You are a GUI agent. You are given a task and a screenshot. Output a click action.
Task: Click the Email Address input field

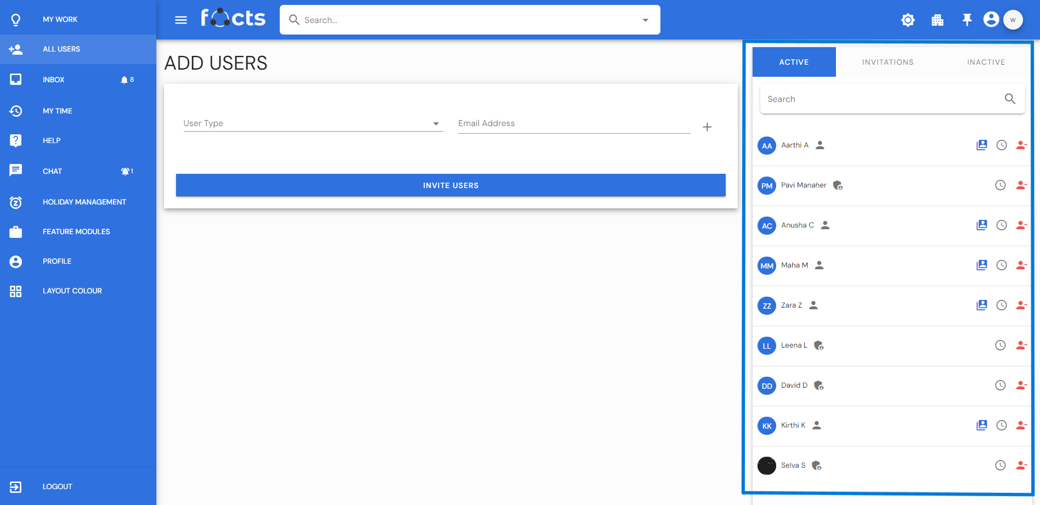(573, 123)
